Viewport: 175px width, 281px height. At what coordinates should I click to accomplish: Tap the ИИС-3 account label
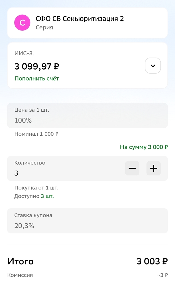(x=23, y=53)
